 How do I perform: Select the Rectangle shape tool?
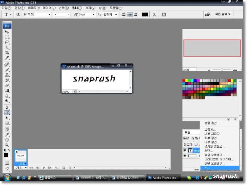7,123
